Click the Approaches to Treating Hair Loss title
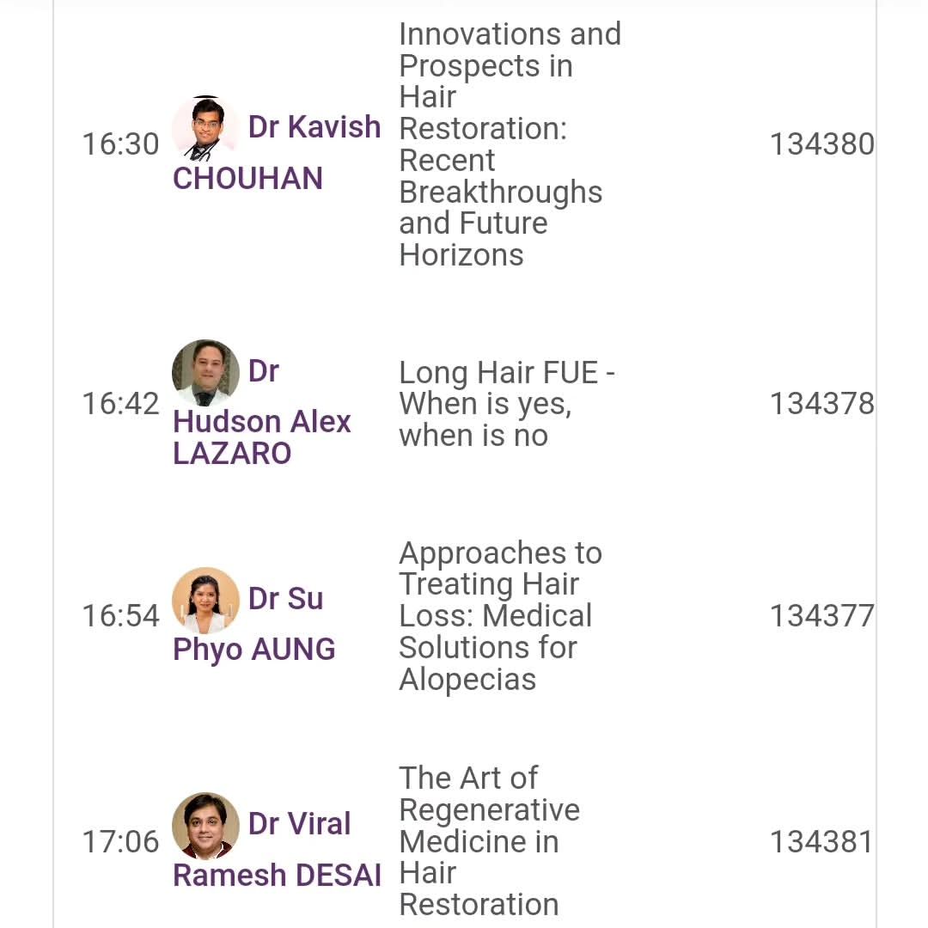This screenshot has width=928, height=928. pyautogui.click(x=501, y=616)
